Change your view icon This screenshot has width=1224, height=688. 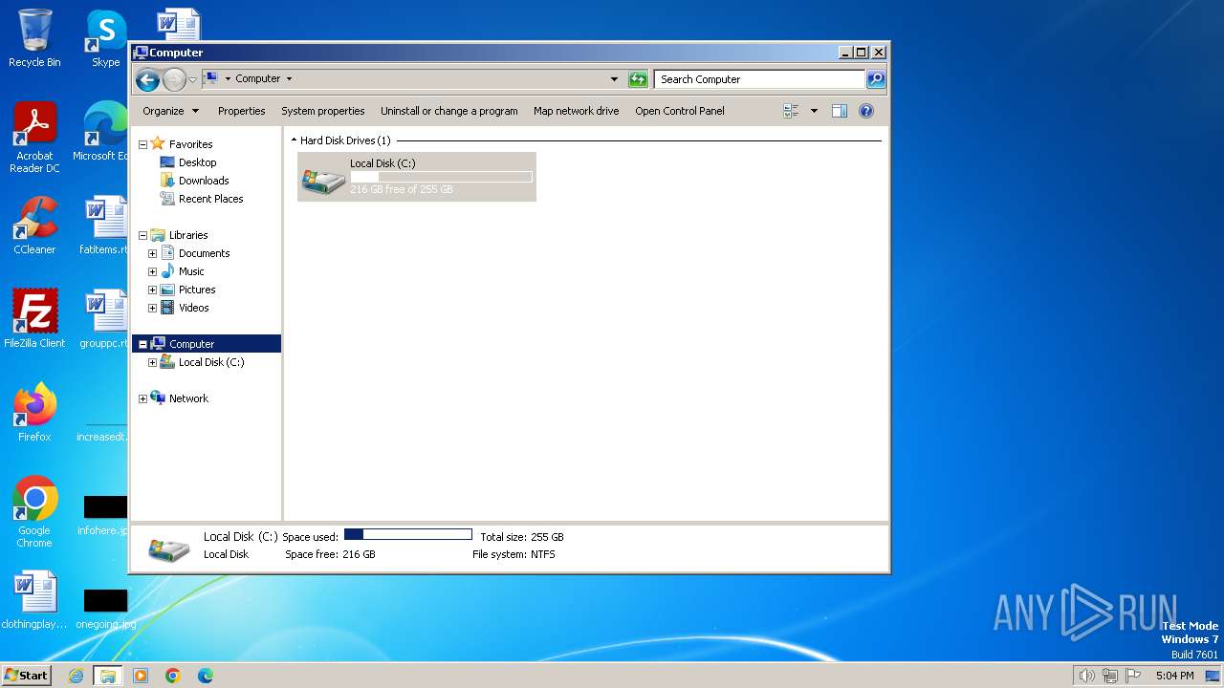coord(791,111)
